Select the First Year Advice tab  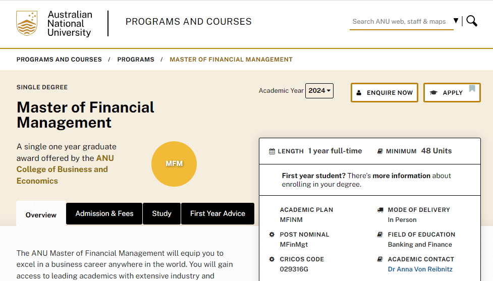(217, 213)
